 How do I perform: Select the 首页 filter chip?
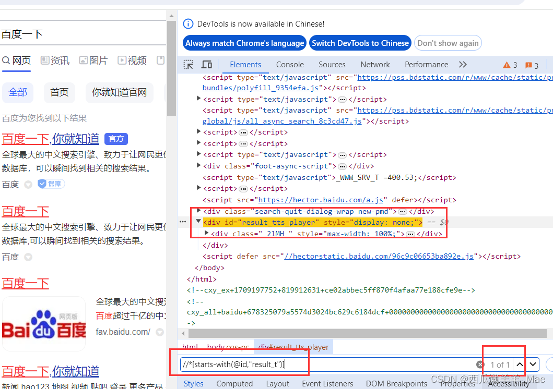click(59, 92)
